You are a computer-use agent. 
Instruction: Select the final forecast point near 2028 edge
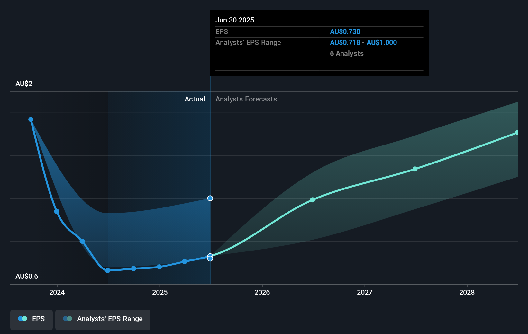click(x=517, y=132)
